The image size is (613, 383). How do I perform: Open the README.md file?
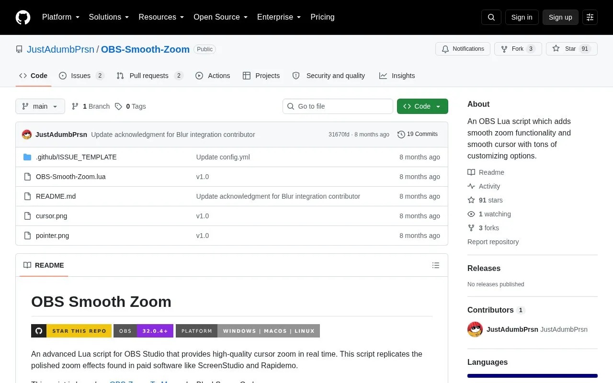coord(56,196)
